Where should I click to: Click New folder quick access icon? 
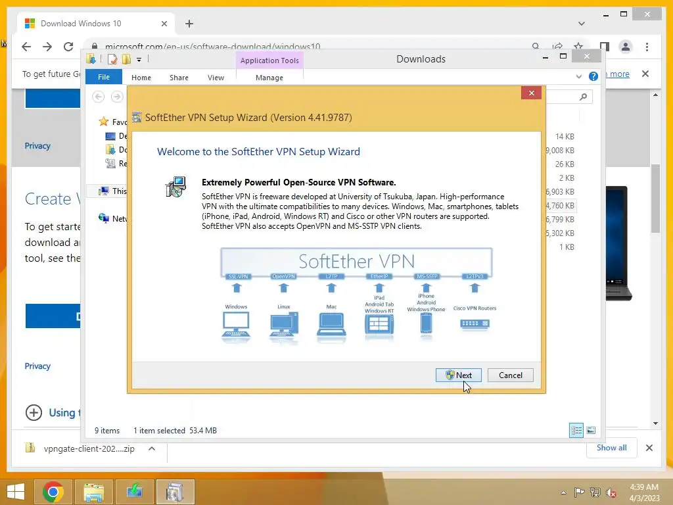pos(126,59)
